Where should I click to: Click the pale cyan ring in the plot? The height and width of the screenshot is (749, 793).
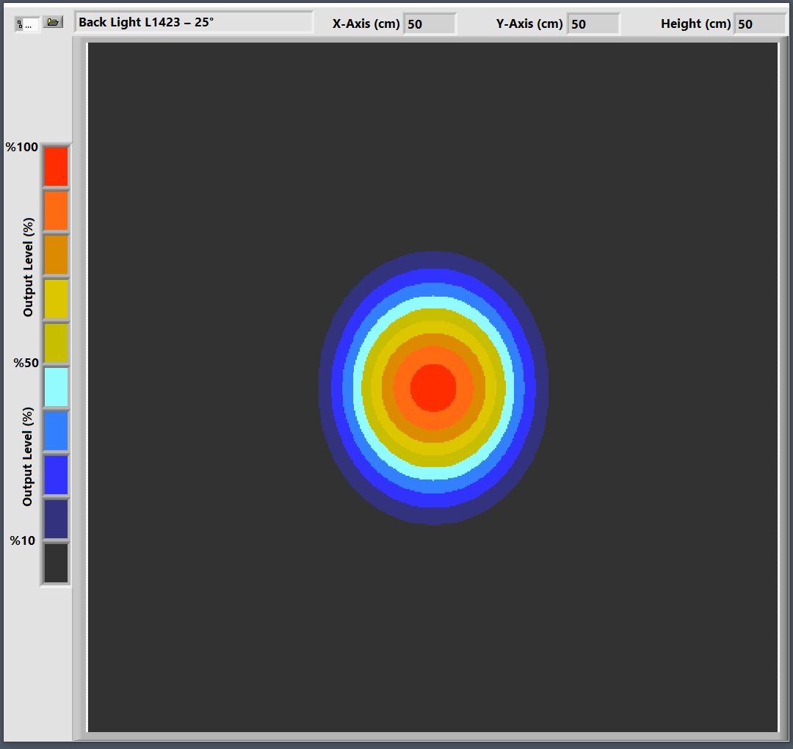[x=433, y=303]
